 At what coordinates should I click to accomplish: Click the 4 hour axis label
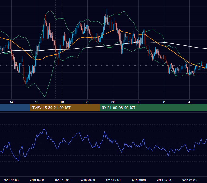pos(189,102)
